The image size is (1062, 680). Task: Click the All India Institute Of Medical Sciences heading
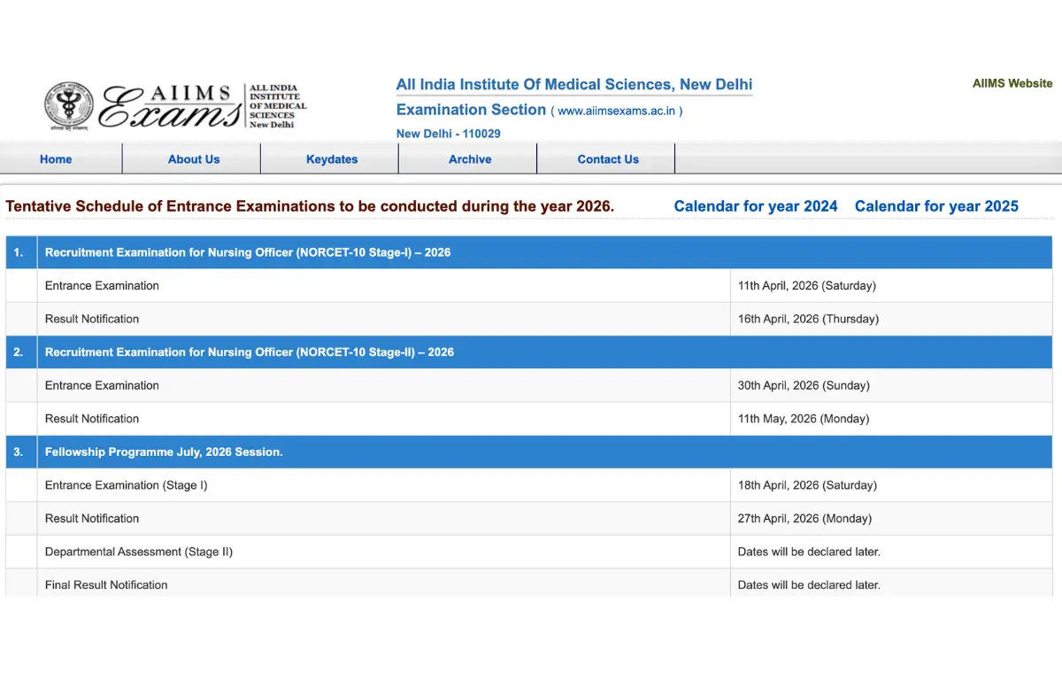tap(574, 85)
